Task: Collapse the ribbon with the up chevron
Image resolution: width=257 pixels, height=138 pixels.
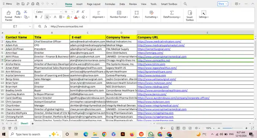Action: tap(253, 4)
